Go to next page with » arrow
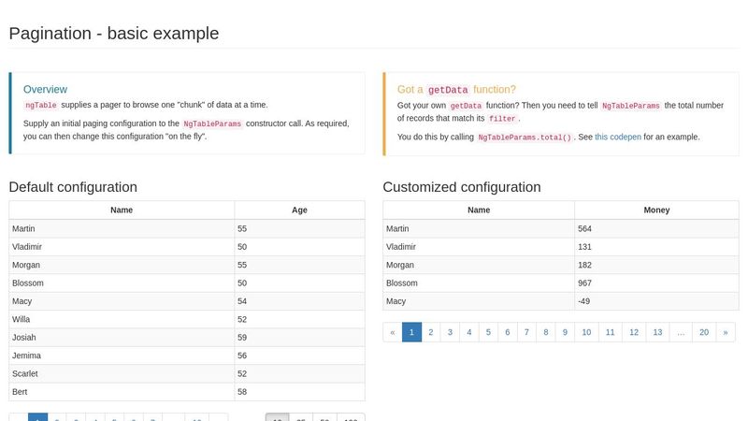The width and height of the screenshot is (748, 421). [x=725, y=332]
